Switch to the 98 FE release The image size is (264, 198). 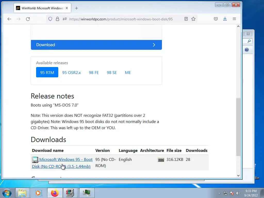(x=94, y=72)
